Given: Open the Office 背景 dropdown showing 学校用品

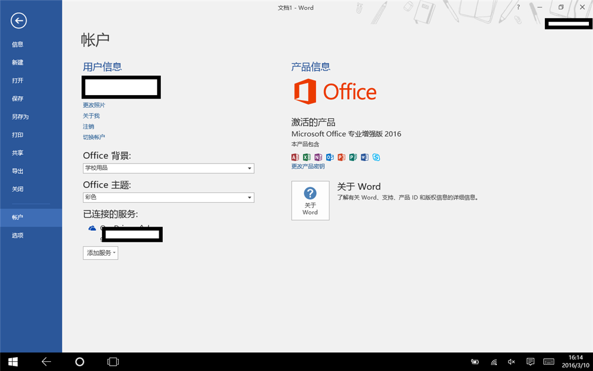Looking at the screenshot, I should pyautogui.click(x=169, y=168).
